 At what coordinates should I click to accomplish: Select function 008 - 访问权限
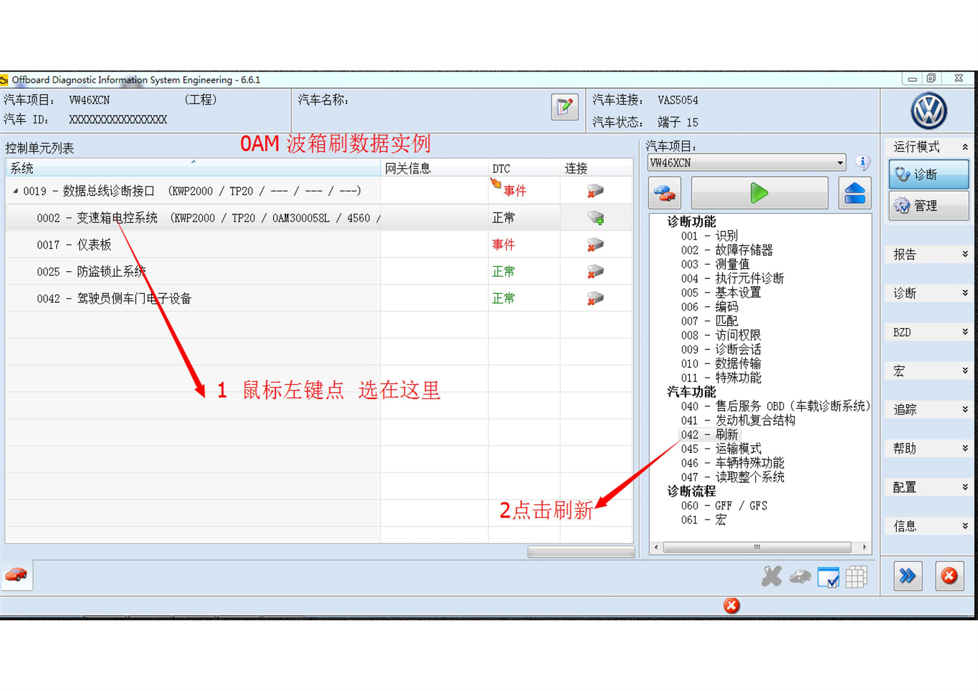[721, 335]
